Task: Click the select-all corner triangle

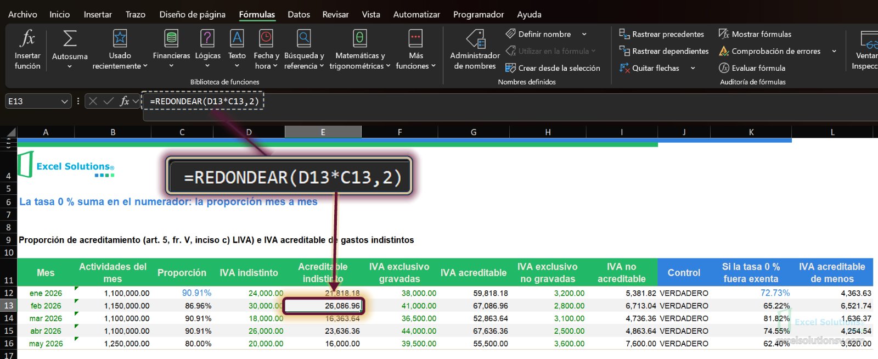Action: pyautogui.click(x=11, y=132)
